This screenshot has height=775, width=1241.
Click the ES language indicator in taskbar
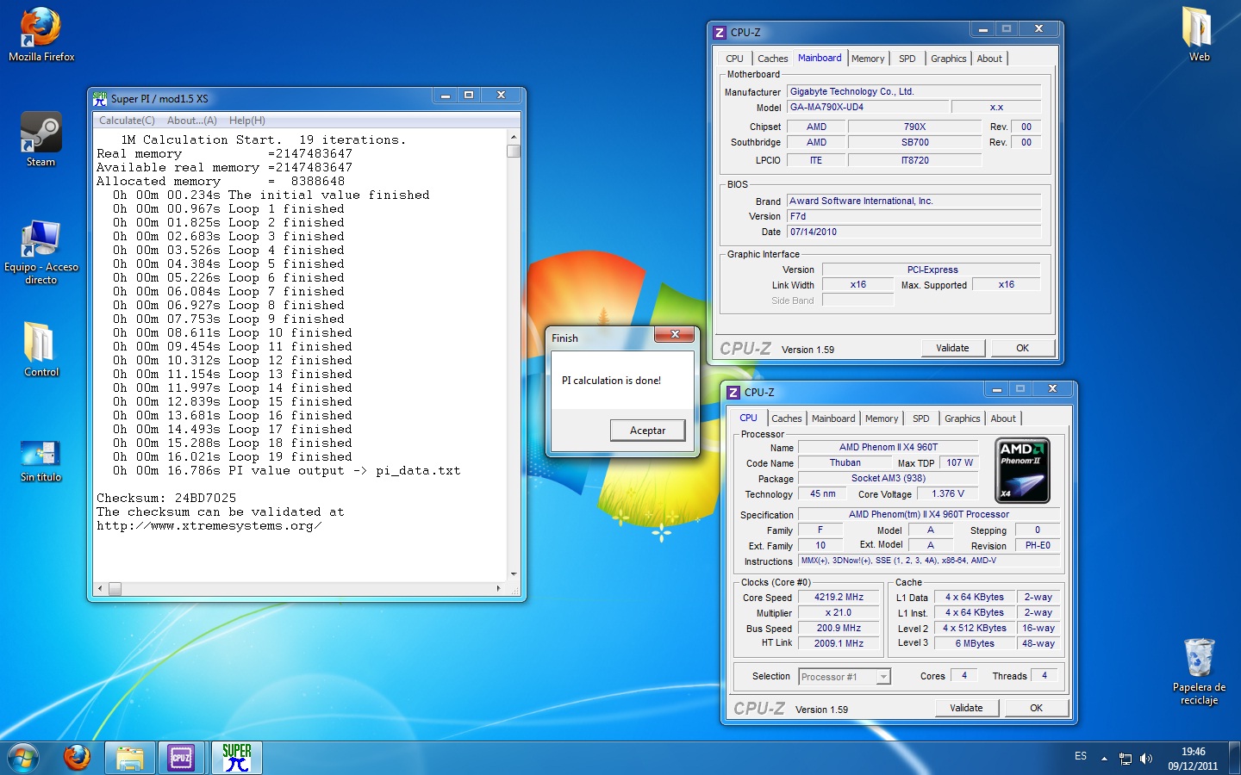click(1081, 756)
